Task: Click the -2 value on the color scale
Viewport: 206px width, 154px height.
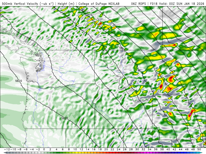Action: pyautogui.click(x=38, y=149)
